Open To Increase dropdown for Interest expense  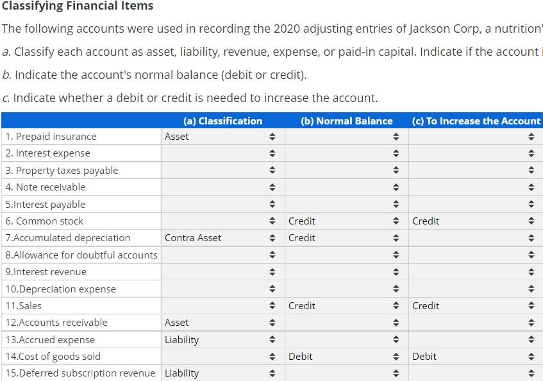pos(476,153)
